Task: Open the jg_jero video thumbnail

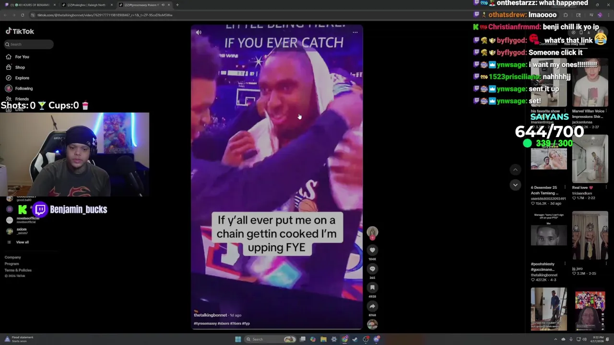Action: pos(590,235)
